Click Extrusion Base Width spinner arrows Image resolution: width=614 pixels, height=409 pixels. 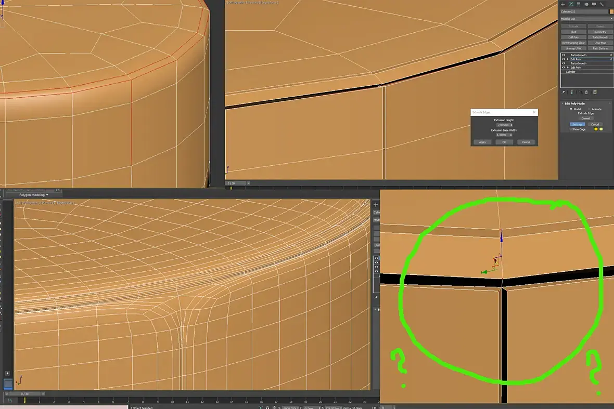click(x=511, y=135)
